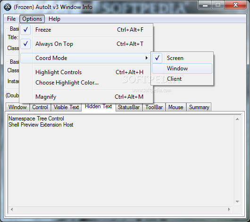This screenshot has height=222, width=250.
Task: Switch to the Mouse tab
Action: 176,107
